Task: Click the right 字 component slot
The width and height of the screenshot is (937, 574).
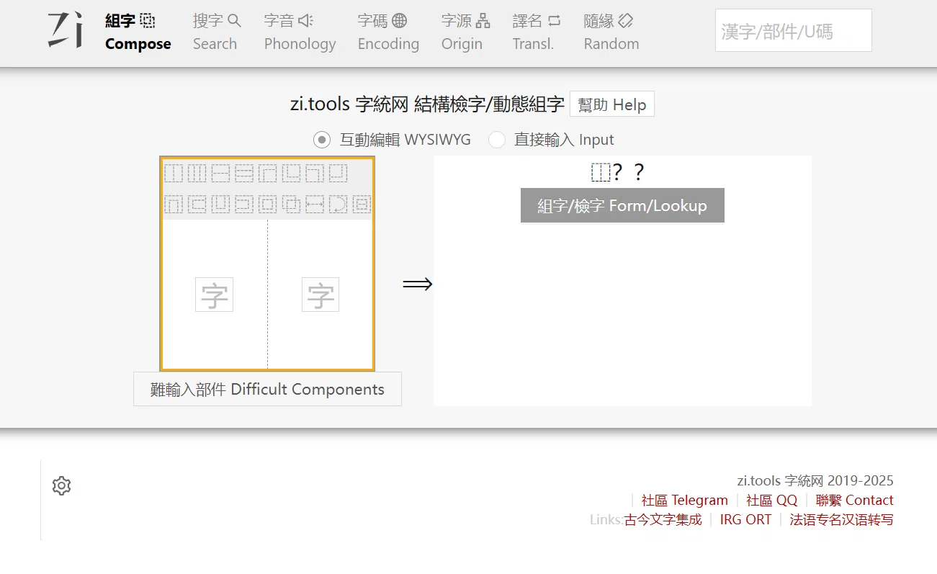Action: (x=320, y=295)
